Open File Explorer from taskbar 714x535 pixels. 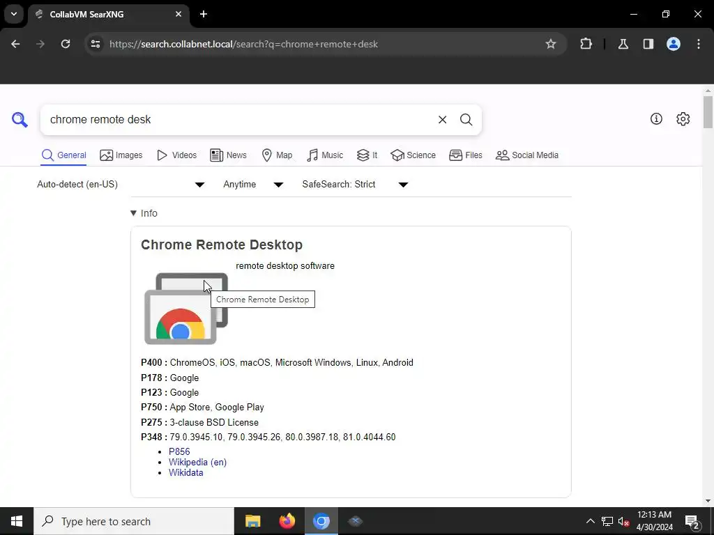[x=252, y=521]
